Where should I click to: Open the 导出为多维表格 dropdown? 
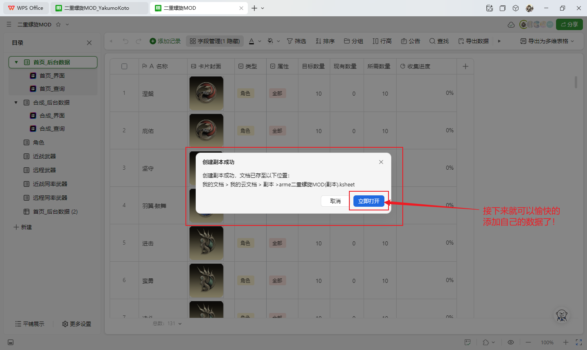click(547, 41)
